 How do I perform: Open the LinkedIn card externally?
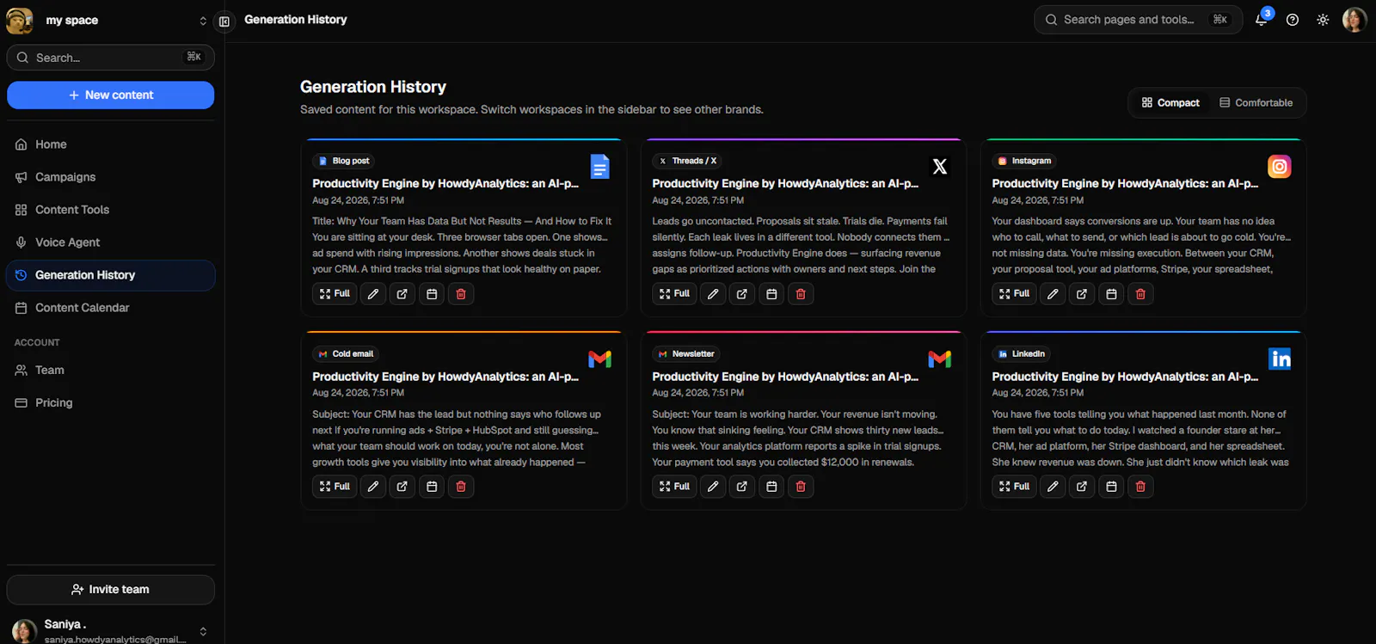click(x=1082, y=487)
